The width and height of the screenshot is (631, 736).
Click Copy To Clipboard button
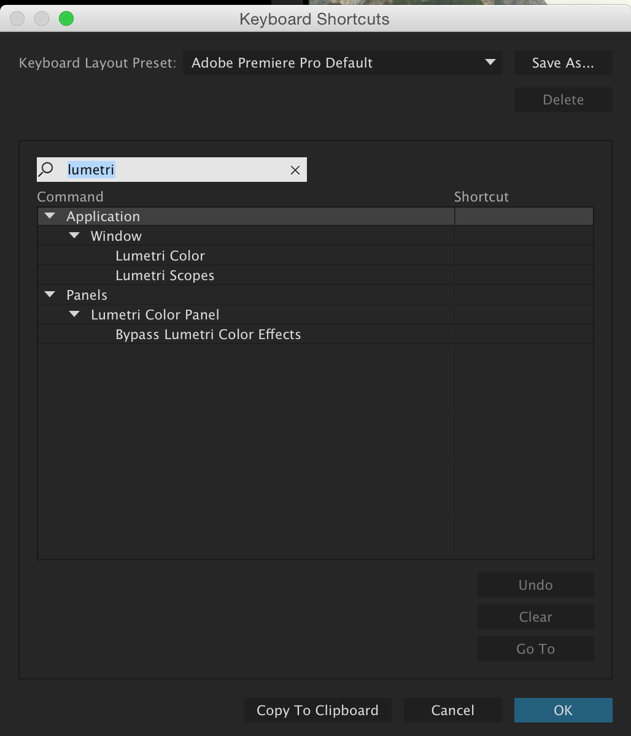pos(317,710)
